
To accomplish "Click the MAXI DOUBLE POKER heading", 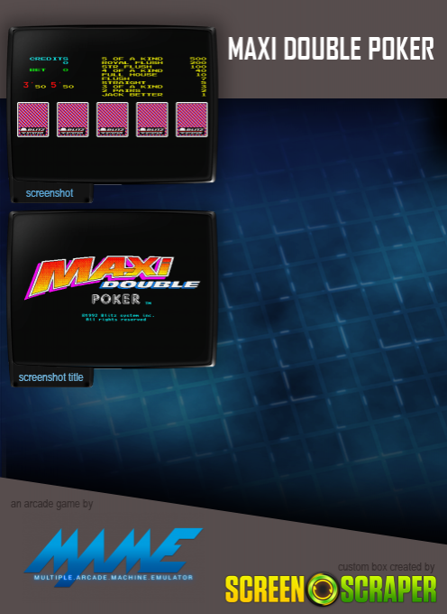I will coord(331,49).
